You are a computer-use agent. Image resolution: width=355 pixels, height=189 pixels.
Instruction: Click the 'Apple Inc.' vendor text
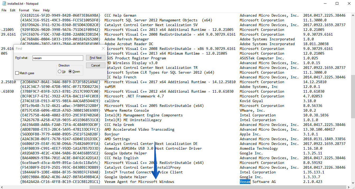coord(250,134)
